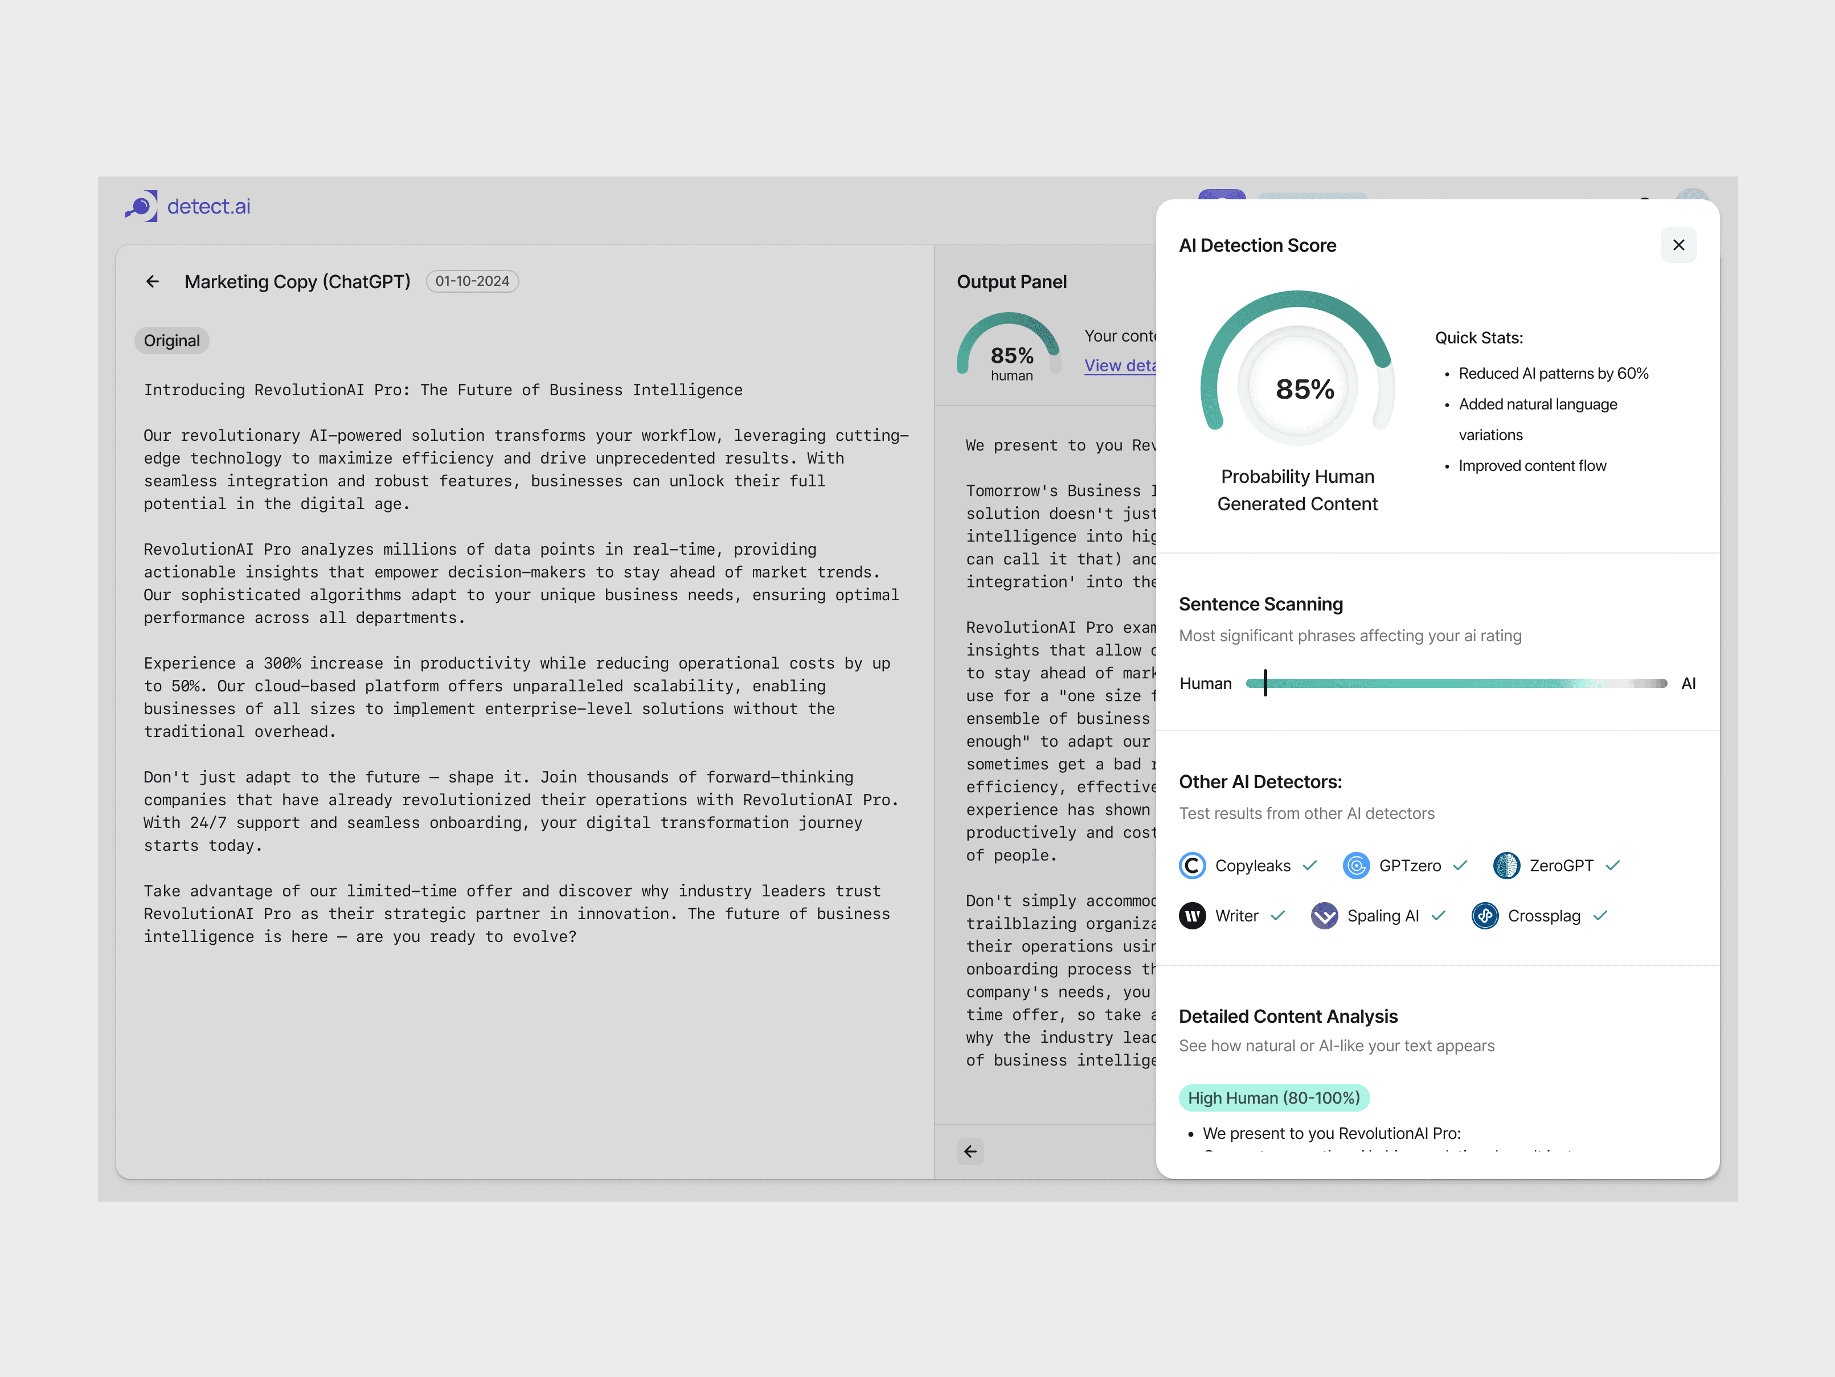This screenshot has width=1835, height=1377.
Task: Click the Crossplag check mark
Action: [x=1600, y=916]
